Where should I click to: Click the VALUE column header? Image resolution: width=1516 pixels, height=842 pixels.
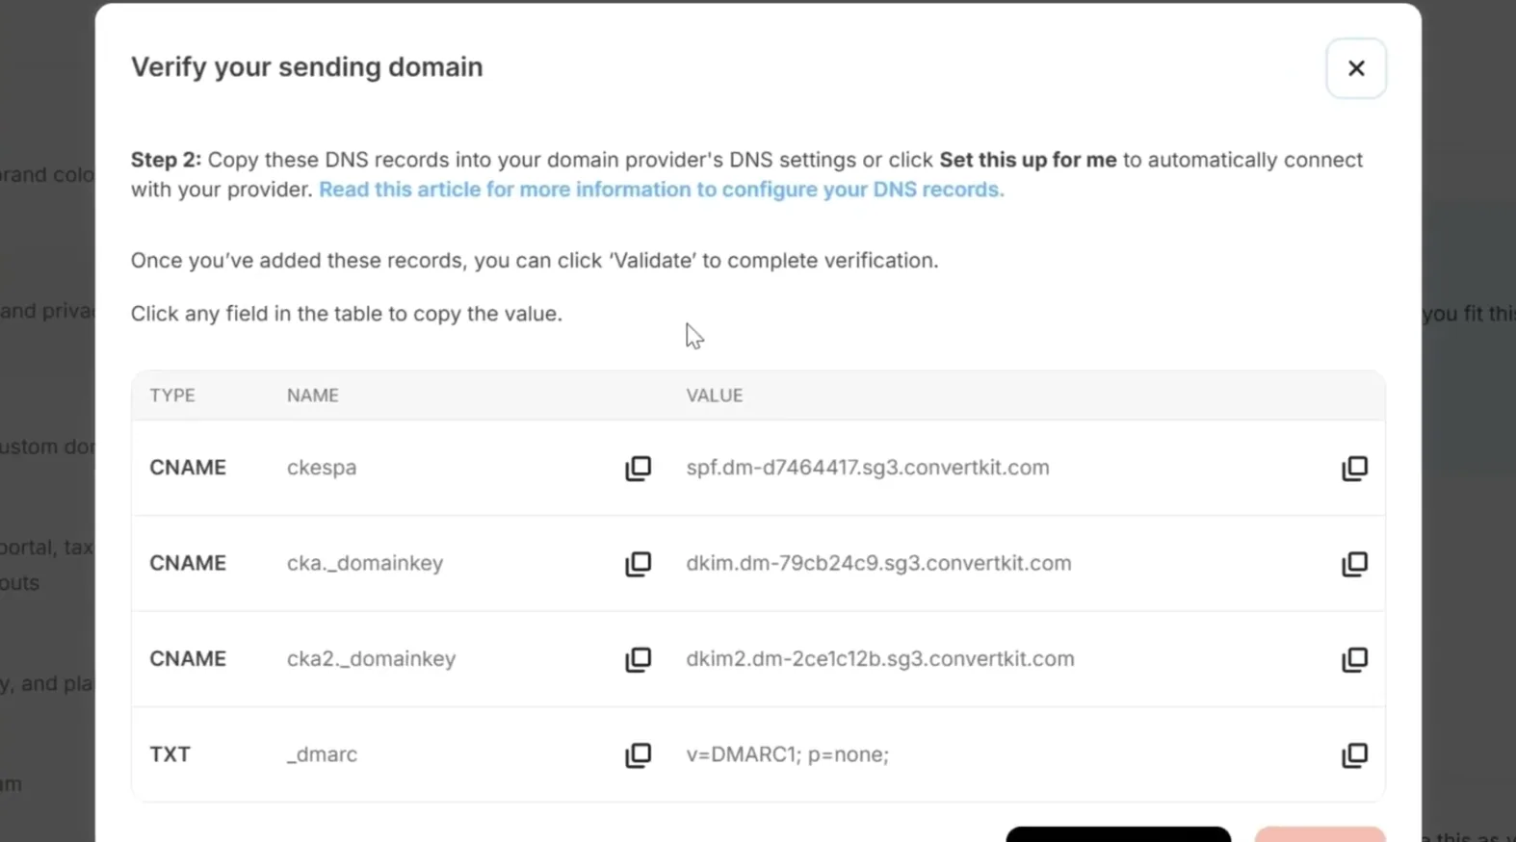[715, 395]
